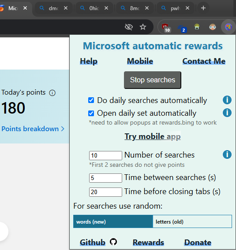Image resolution: width=236 pixels, height=250 pixels.
Task: Close the 'dmc' search tab
Action: click(x=66, y=8)
